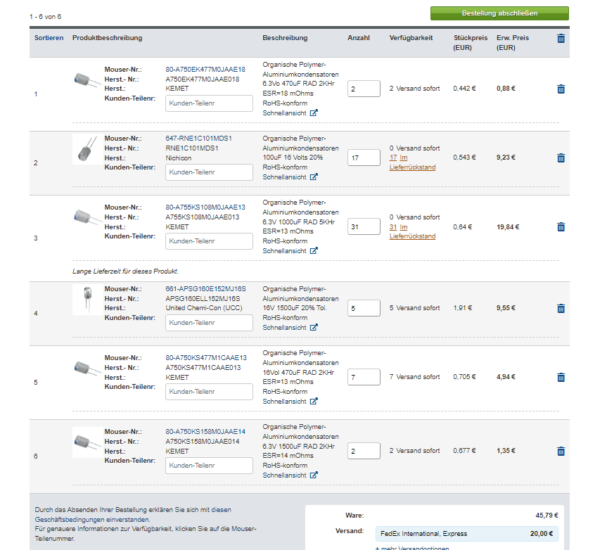The image size is (607, 550).
Task: Open Mouser number 80-A750KS158M0JAAE14 link
Action: click(x=205, y=432)
